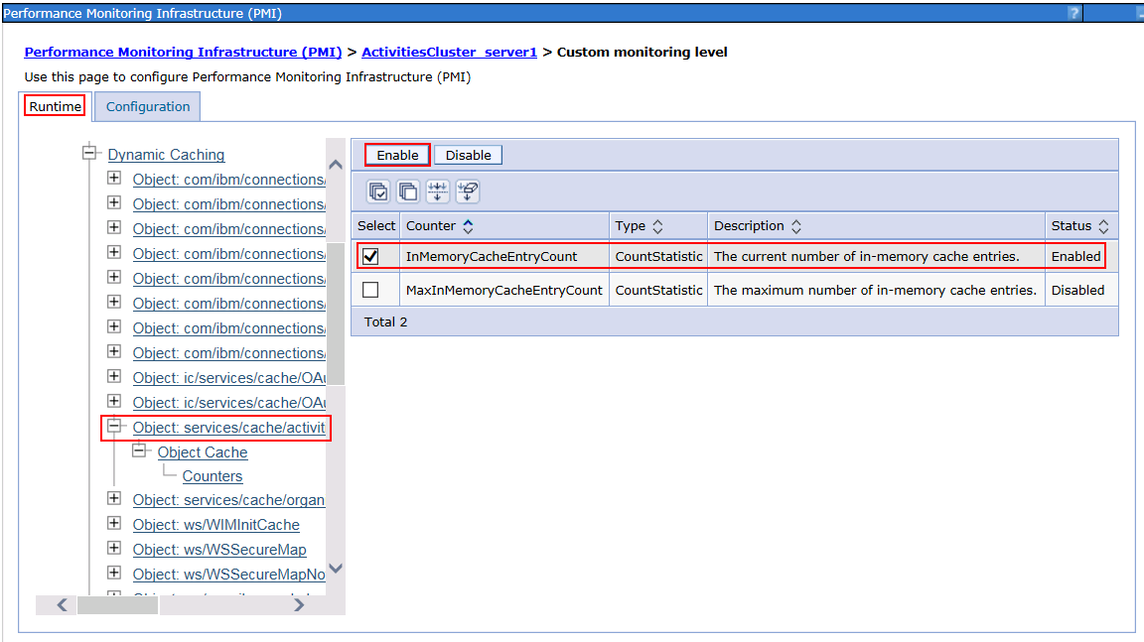Click the Show Filter View icon

click(x=437, y=192)
